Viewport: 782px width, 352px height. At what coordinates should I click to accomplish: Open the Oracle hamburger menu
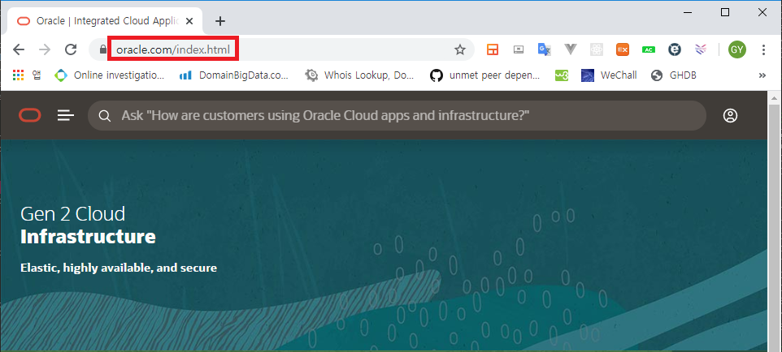[65, 115]
